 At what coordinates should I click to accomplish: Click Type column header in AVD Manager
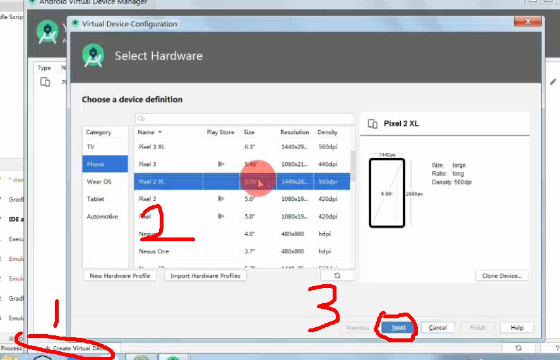pos(44,68)
